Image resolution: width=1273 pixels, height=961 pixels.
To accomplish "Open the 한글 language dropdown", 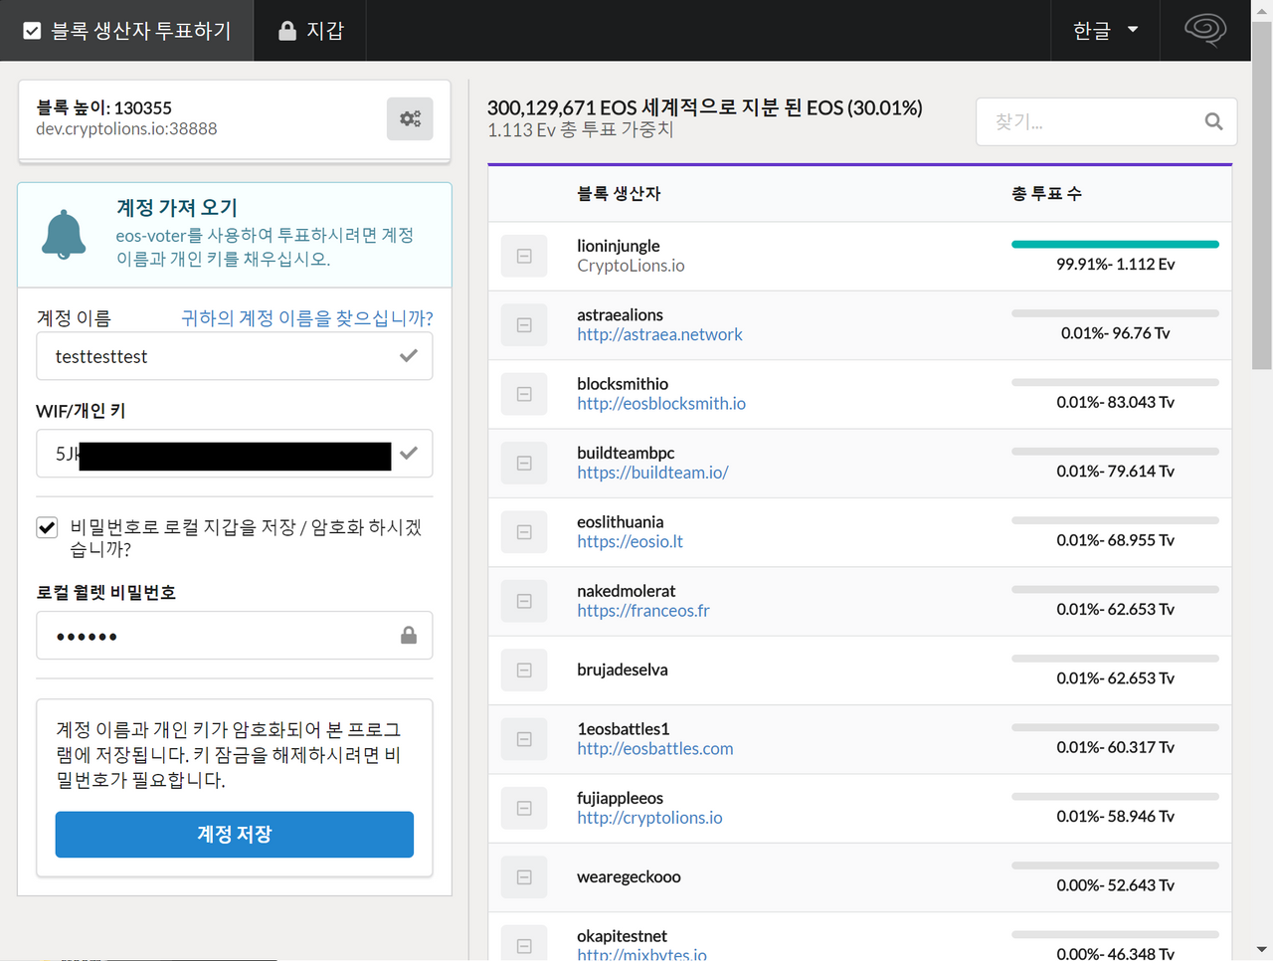I will pos(1105,30).
